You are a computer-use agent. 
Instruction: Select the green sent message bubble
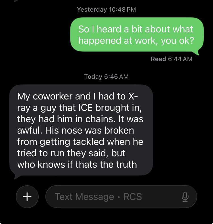(x=137, y=35)
